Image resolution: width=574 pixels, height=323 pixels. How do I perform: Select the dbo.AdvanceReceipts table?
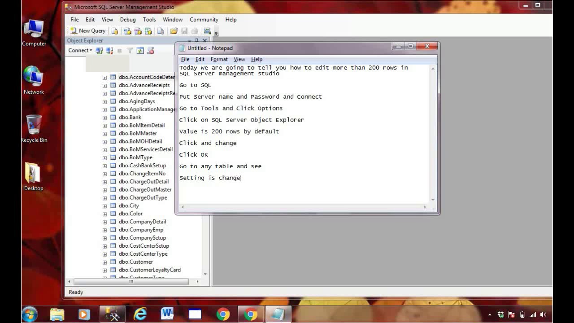(144, 85)
